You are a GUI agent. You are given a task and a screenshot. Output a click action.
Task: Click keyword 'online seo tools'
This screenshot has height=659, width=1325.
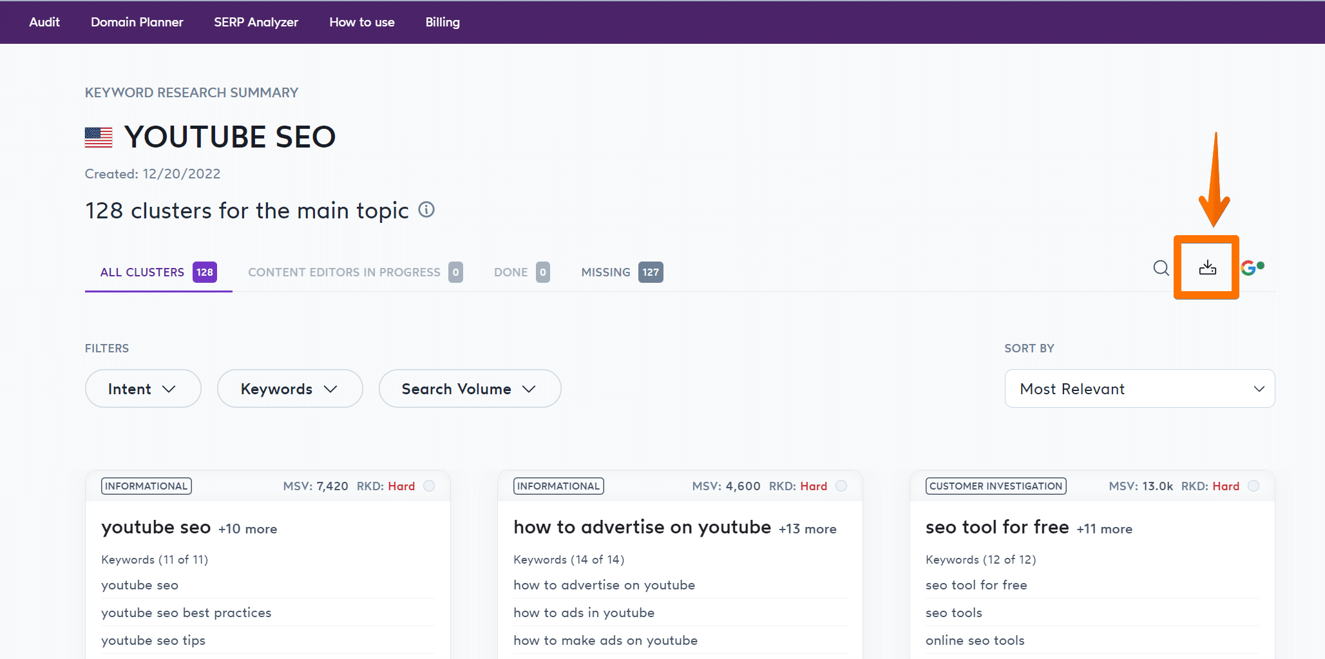tap(975, 640)
